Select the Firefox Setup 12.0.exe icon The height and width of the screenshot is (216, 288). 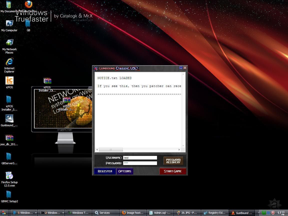(x=9, y=176)
